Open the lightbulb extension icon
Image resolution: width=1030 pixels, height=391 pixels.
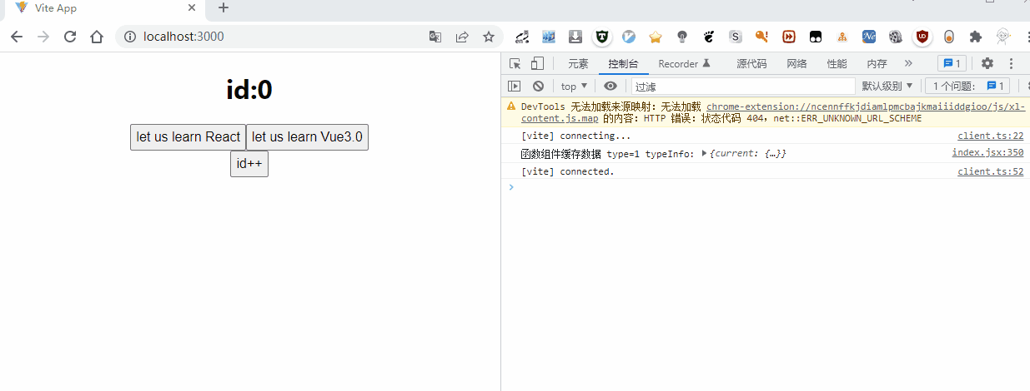click(682, 37)
